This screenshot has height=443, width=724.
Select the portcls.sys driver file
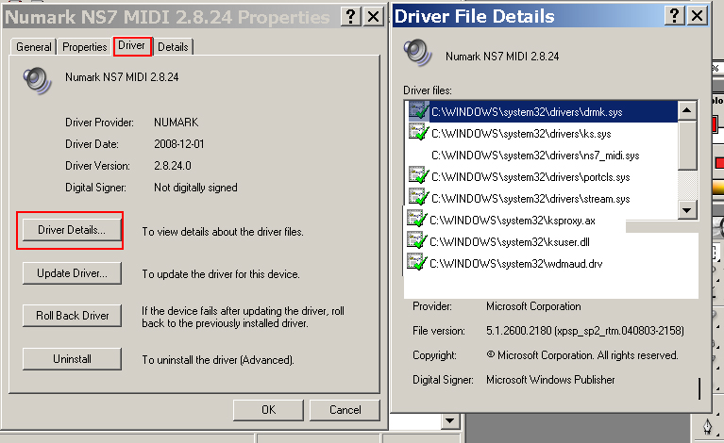click(x=530, y=177)
